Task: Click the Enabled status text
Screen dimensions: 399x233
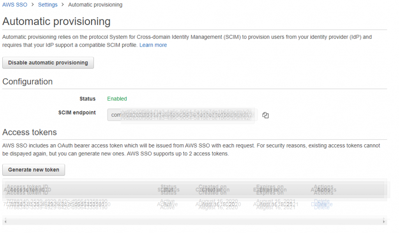Action: (x=117, y=99)
